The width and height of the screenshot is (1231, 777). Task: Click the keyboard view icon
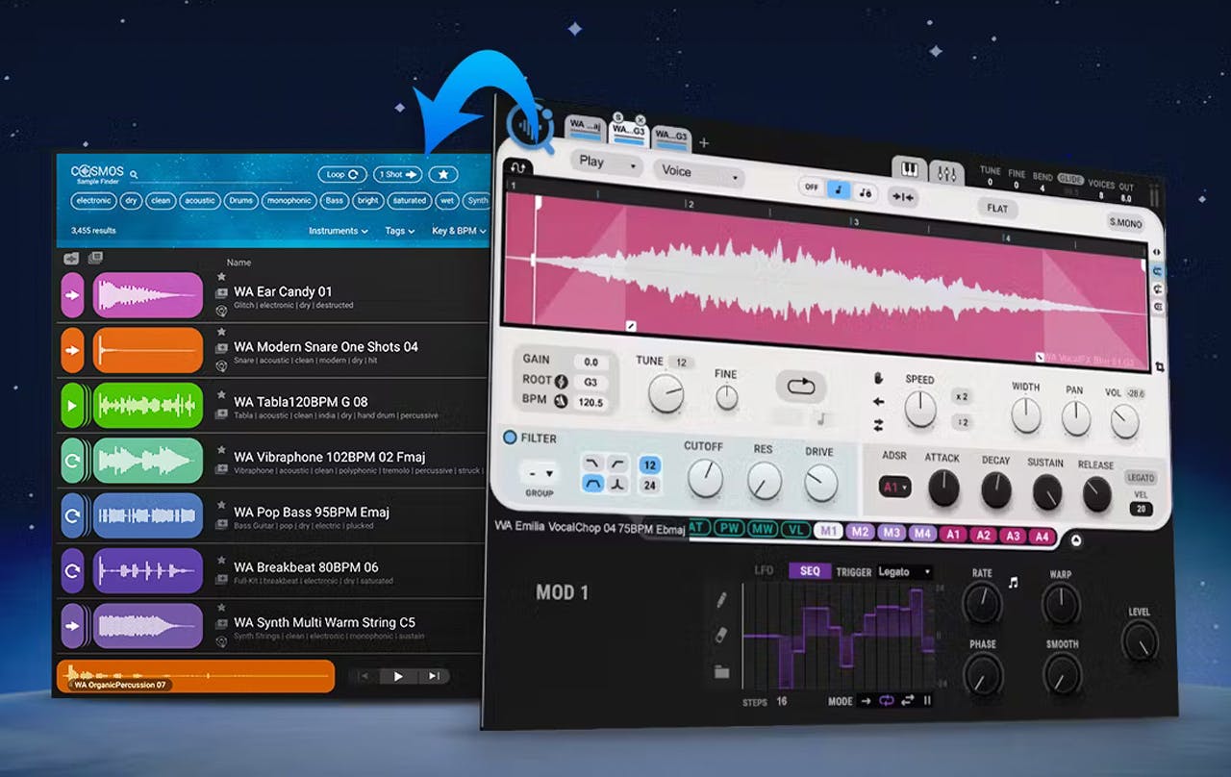click(x=909, y=171)
